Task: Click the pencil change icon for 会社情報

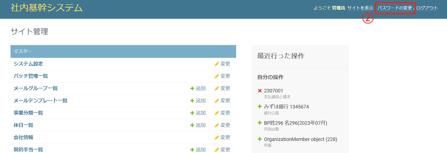Action: [x=217, y=138]
